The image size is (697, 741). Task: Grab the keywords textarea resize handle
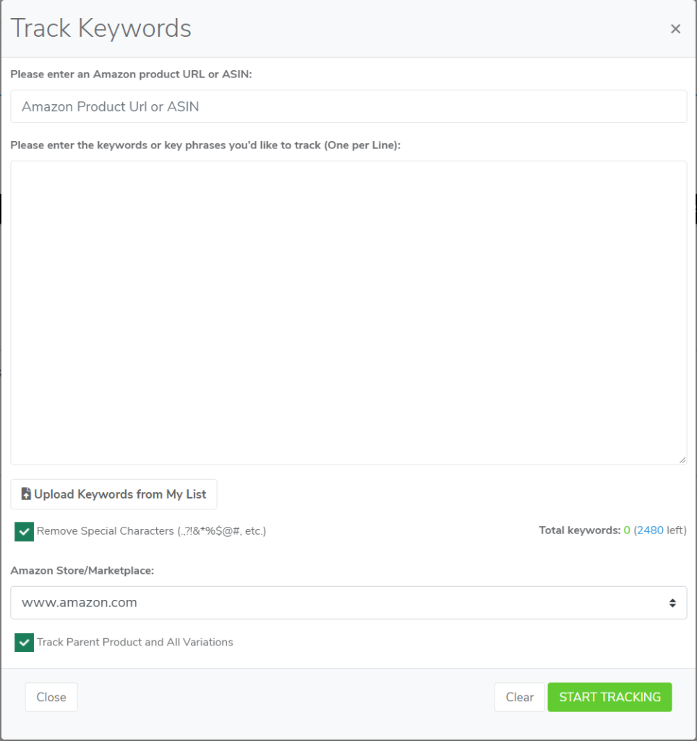(682, 460)
